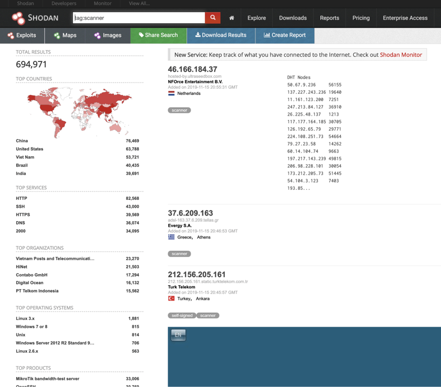This screenshot has width=441, height=387.
Task: Filter by India
Action: 21,174
